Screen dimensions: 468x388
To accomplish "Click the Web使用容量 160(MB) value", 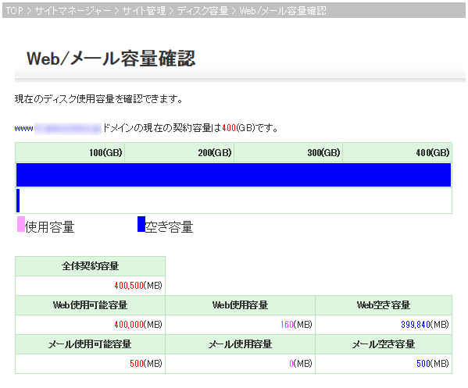I will (x=296, y=324).
